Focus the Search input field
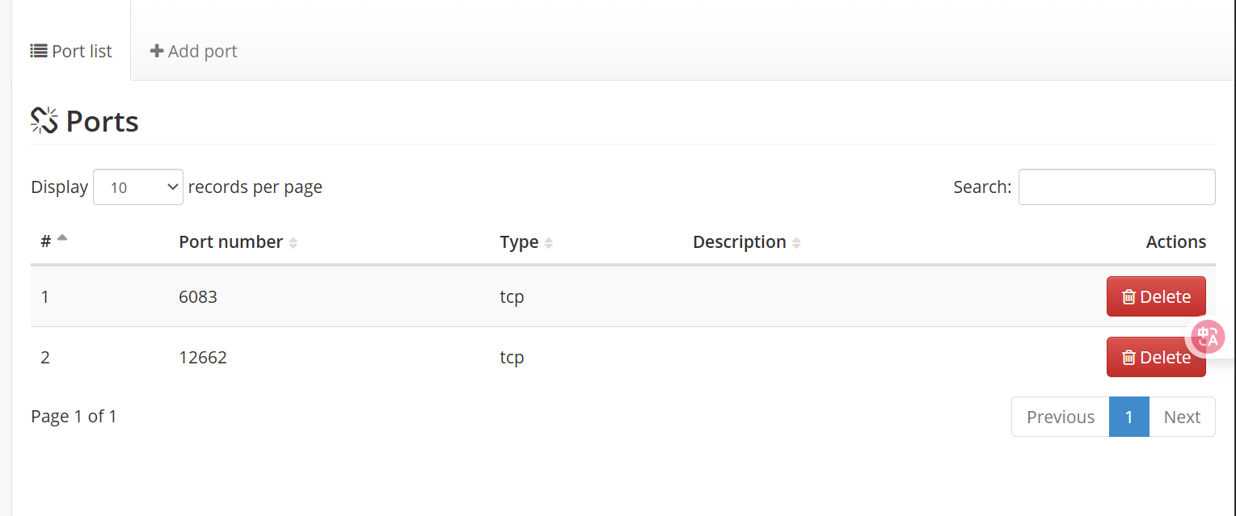Viewport: 1236px width, 516px height. [1116, 187]
